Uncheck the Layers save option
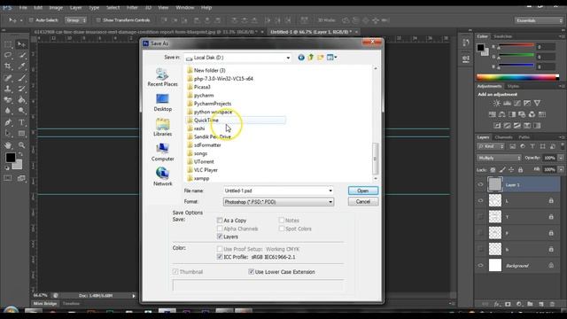Image resolution: width=567 pixels, height=319 pixels. pyautogui.click(x=220, y=237)
